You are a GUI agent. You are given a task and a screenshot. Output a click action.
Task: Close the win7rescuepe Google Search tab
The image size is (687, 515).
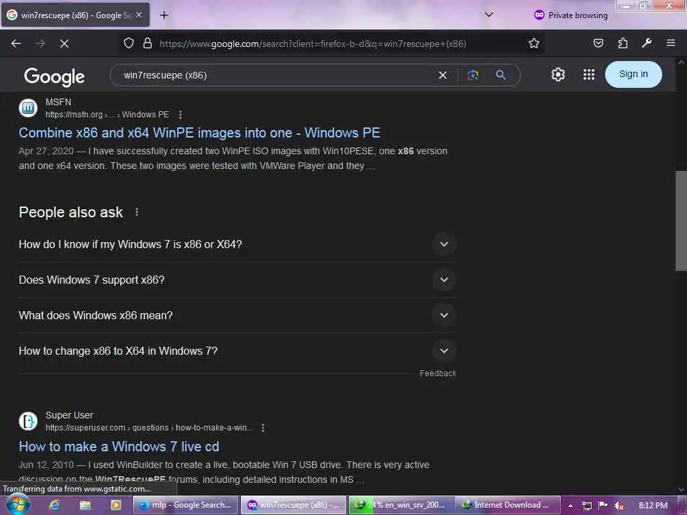[139, 15]
